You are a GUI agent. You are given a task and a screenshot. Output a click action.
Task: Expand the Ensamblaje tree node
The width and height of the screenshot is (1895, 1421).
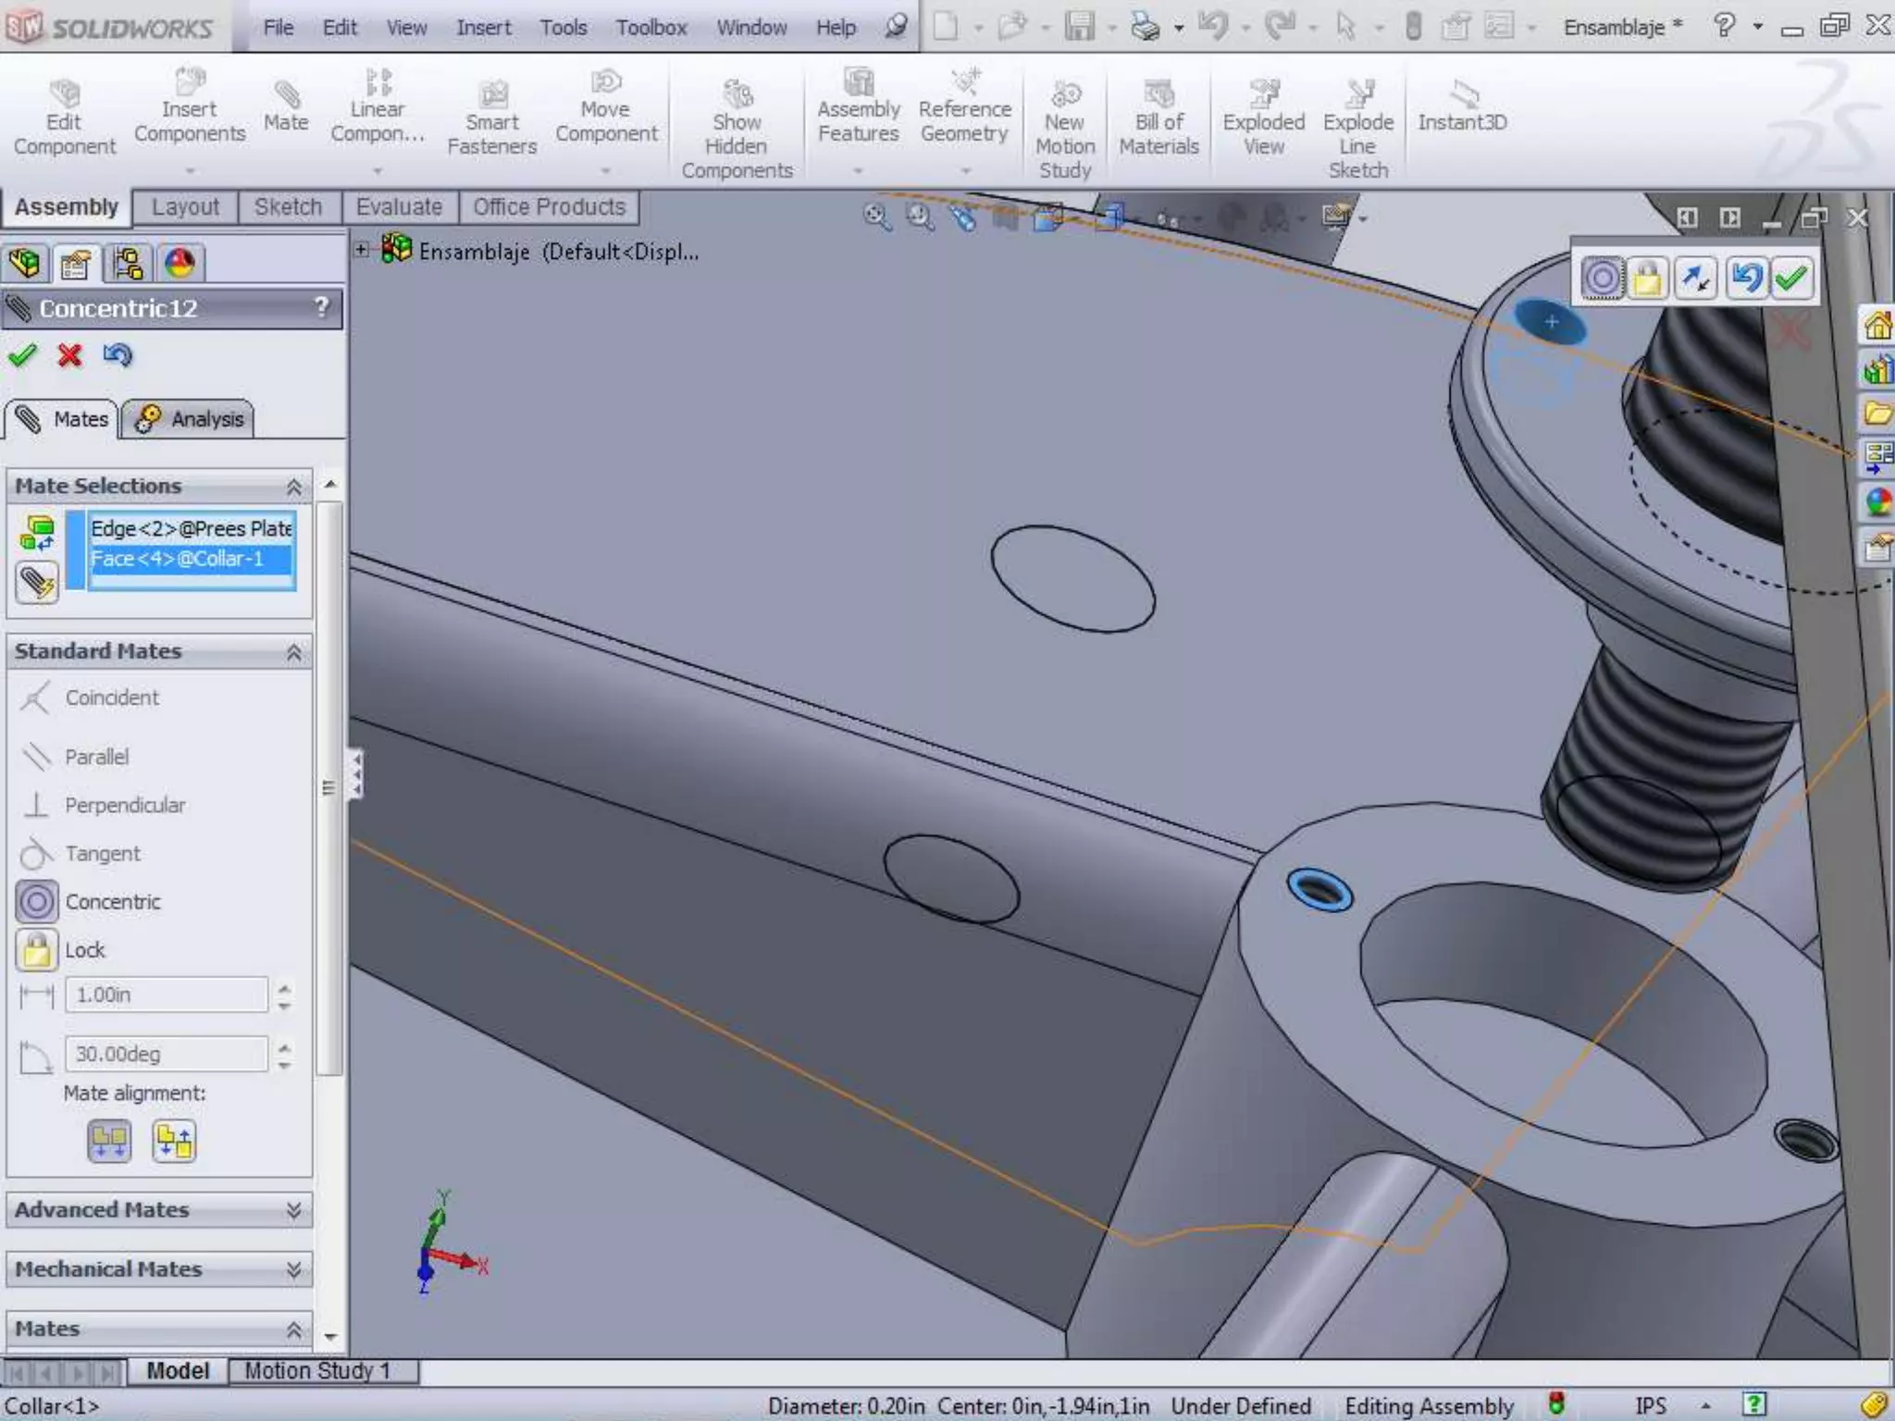click(x=363, y=250)
